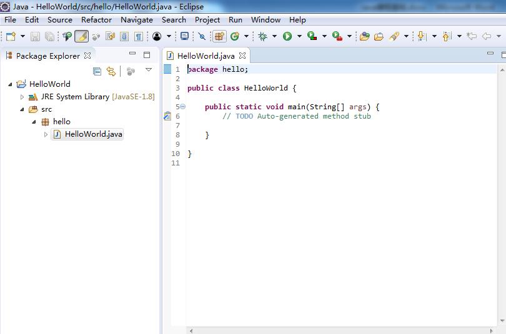The width and height of the screenshot is (506, 334).
Task: Click the New wizard icon
Action: coord(11,36)
